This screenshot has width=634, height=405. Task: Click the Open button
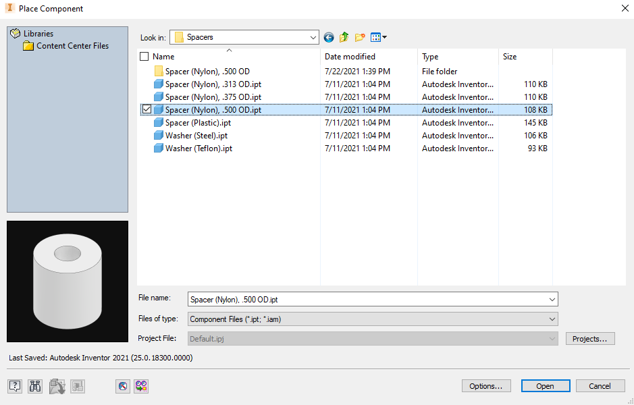[546, 386]
